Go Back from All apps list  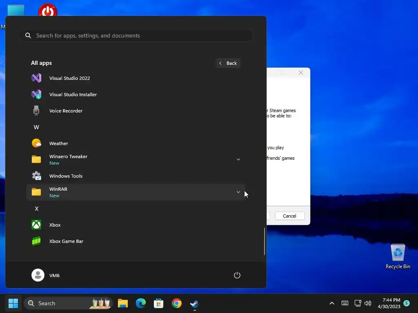coord(228,63)
